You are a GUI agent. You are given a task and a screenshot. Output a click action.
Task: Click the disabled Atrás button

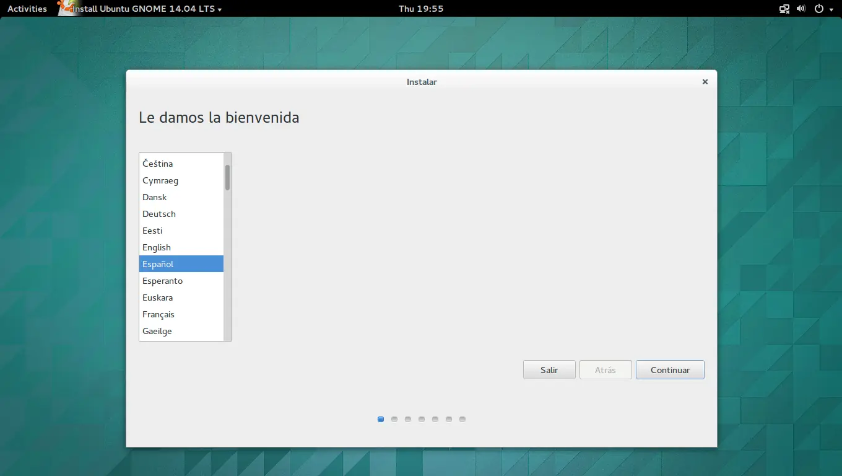[x=605, y=370]
